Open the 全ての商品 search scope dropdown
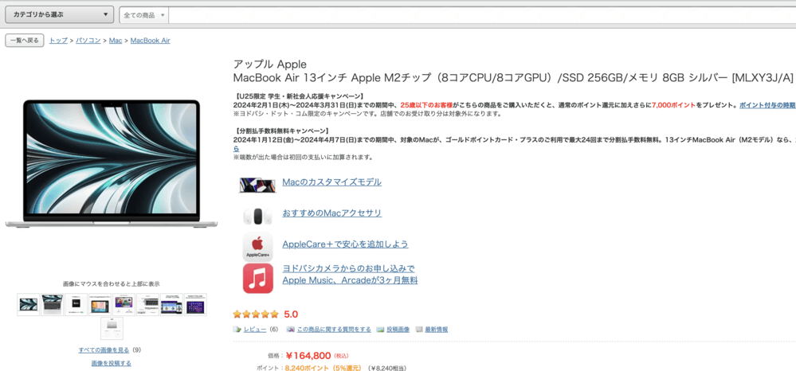The image size is (796, 371). pos(144,15)
